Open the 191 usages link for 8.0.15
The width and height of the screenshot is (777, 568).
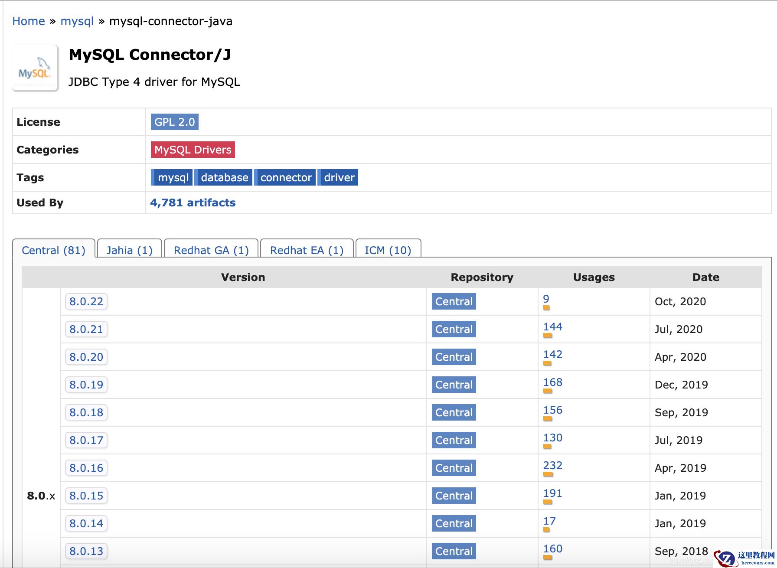[x=553, y=493]
